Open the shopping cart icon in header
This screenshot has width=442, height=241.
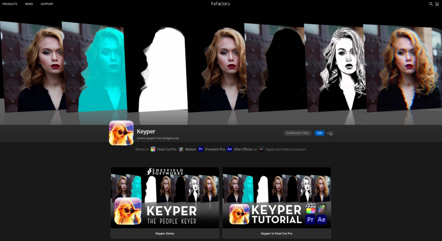click(x=437, y=4)
